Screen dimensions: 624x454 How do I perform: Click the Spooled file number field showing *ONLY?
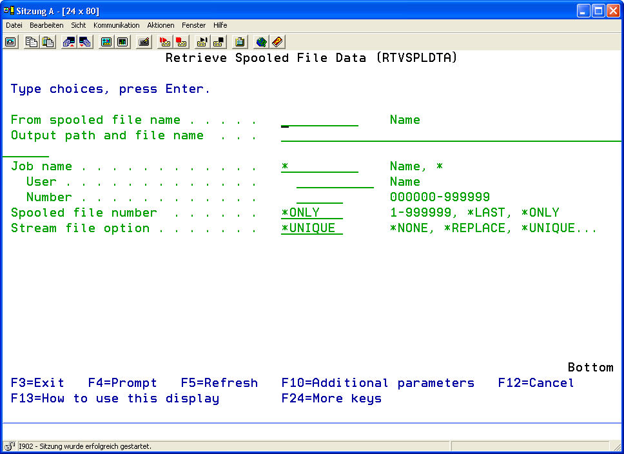coord(312,213)
